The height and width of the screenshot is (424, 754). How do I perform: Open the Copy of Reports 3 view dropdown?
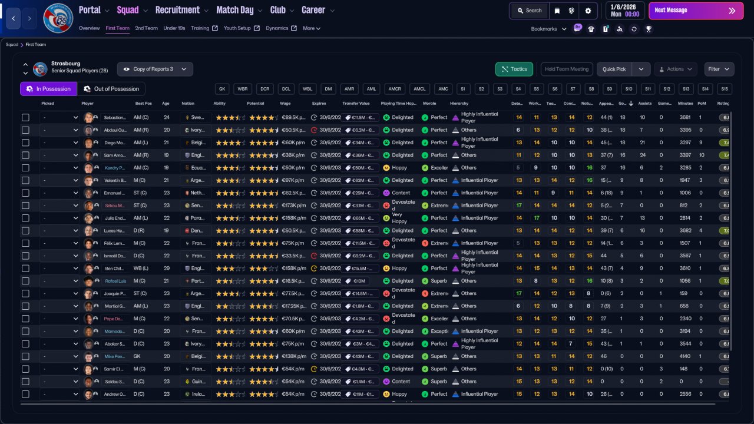click(x=155, y=69)
